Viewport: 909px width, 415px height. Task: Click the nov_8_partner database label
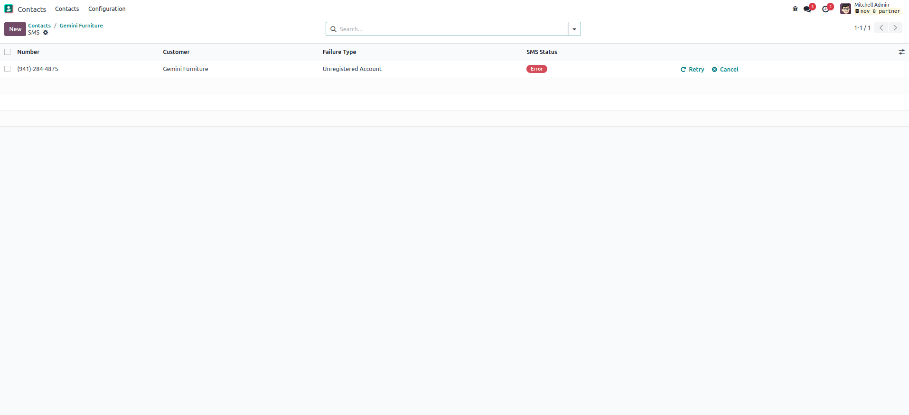(x=878, y=11)
